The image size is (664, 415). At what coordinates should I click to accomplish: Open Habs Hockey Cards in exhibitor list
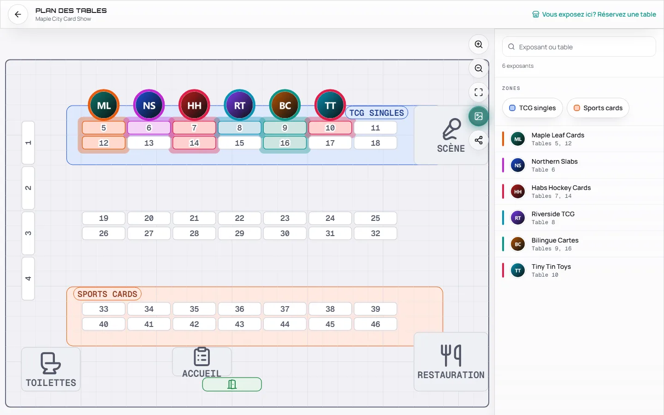579,191
